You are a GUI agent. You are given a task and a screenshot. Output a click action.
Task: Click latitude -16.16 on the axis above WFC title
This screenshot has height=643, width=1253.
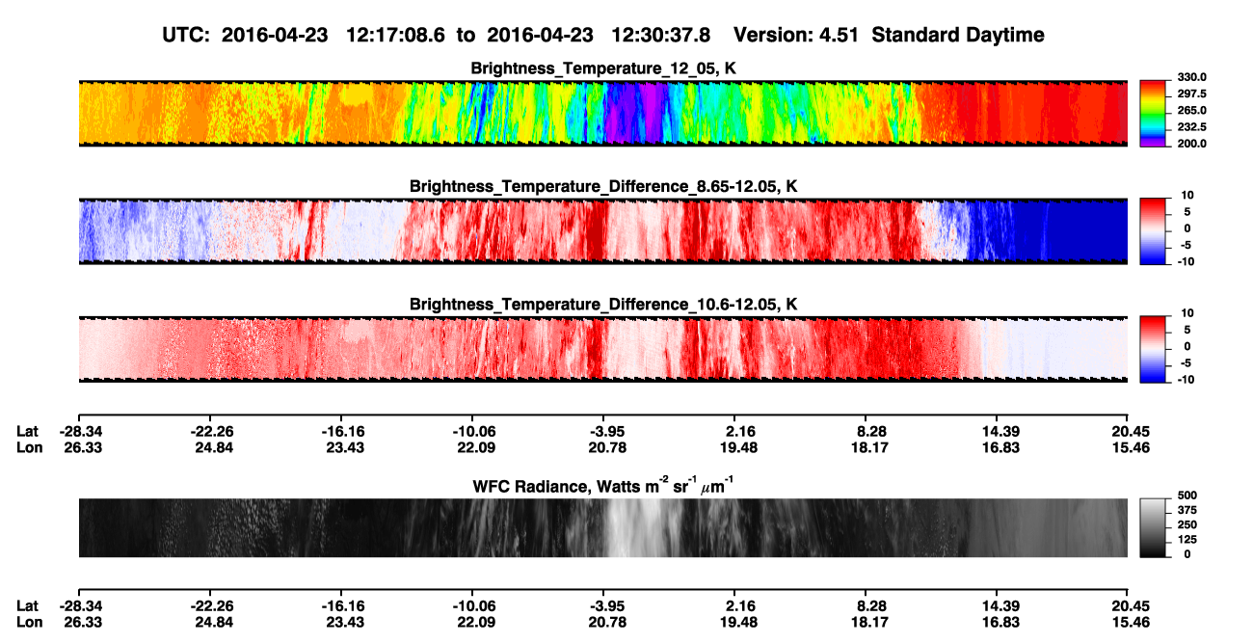pyautogui.click(x=341, y=431)
